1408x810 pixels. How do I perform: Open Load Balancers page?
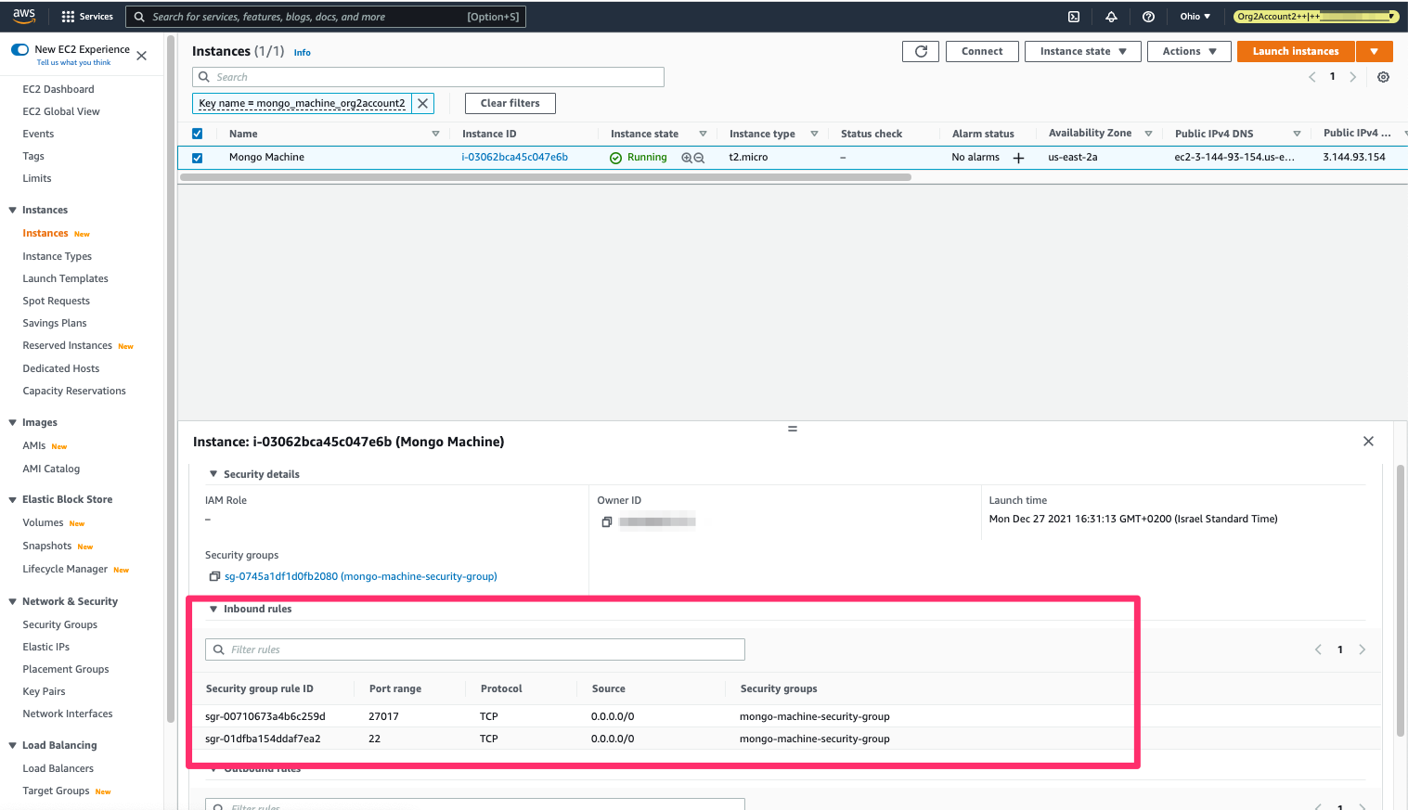tap(58, 768)
